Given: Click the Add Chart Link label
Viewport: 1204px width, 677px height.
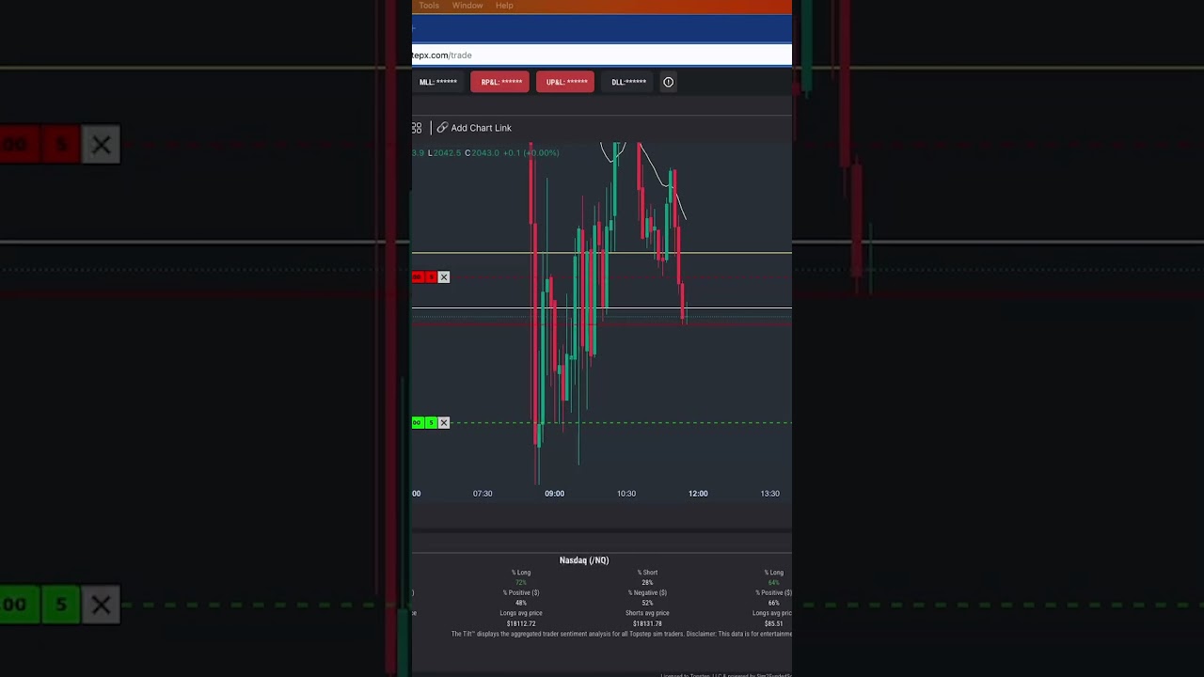Looking at the screenshot, I should (482, 128).
